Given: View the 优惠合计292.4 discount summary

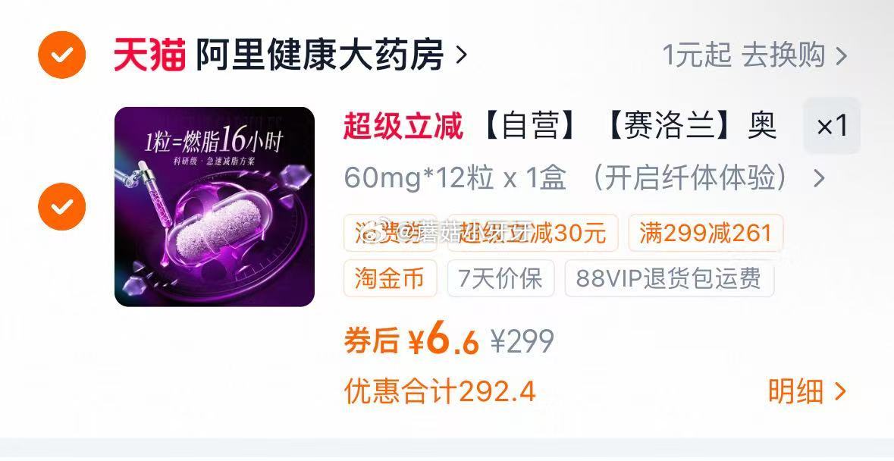Looking at the screenshot, I should click(440, 392).
